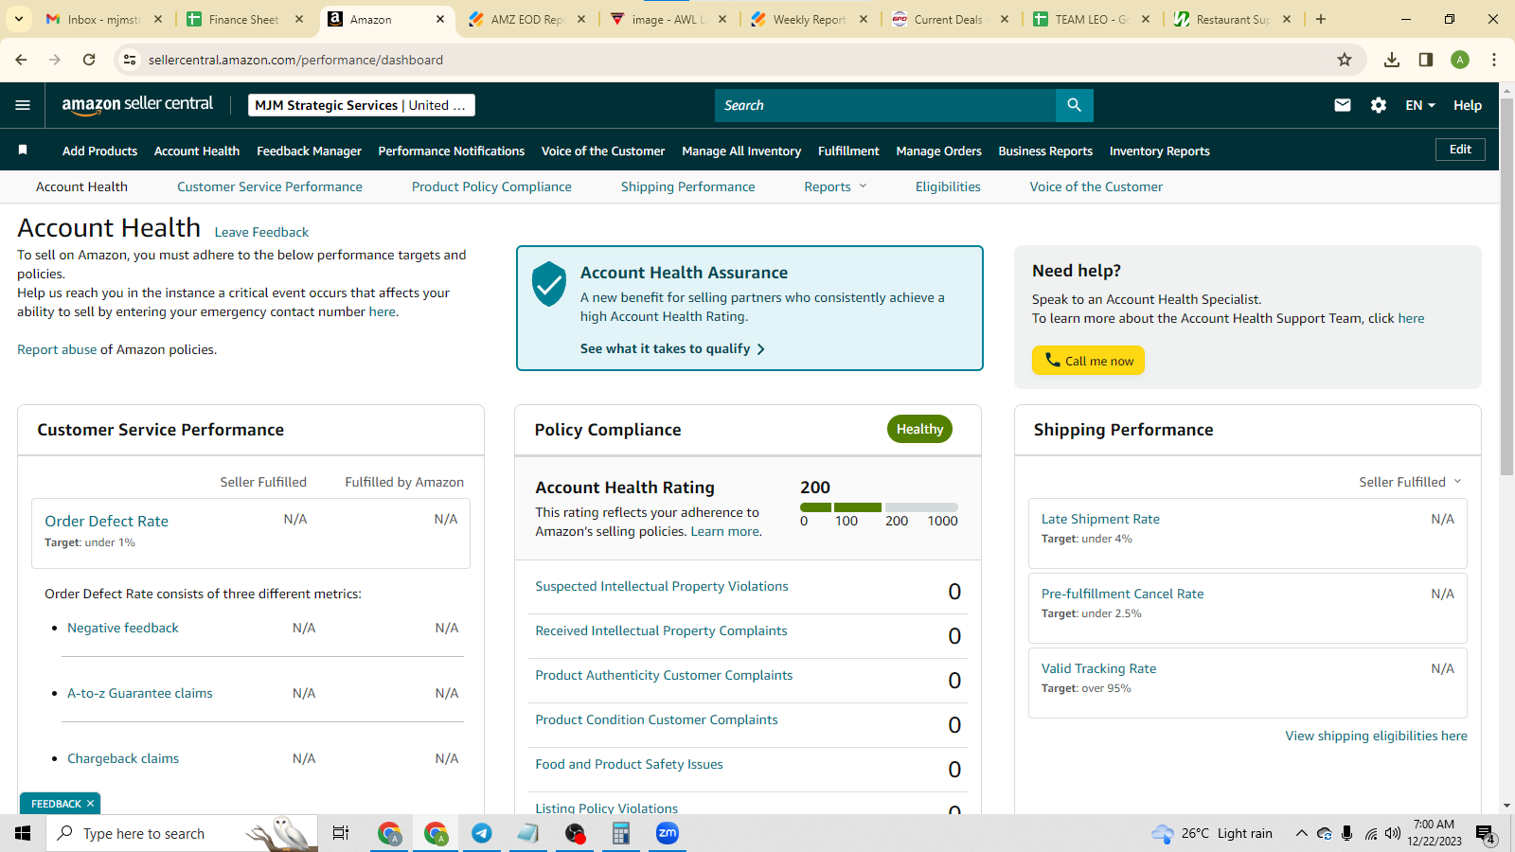
Task: Click the Edit navigation button
Action: pyautogui.click(x=1460, y=150)
